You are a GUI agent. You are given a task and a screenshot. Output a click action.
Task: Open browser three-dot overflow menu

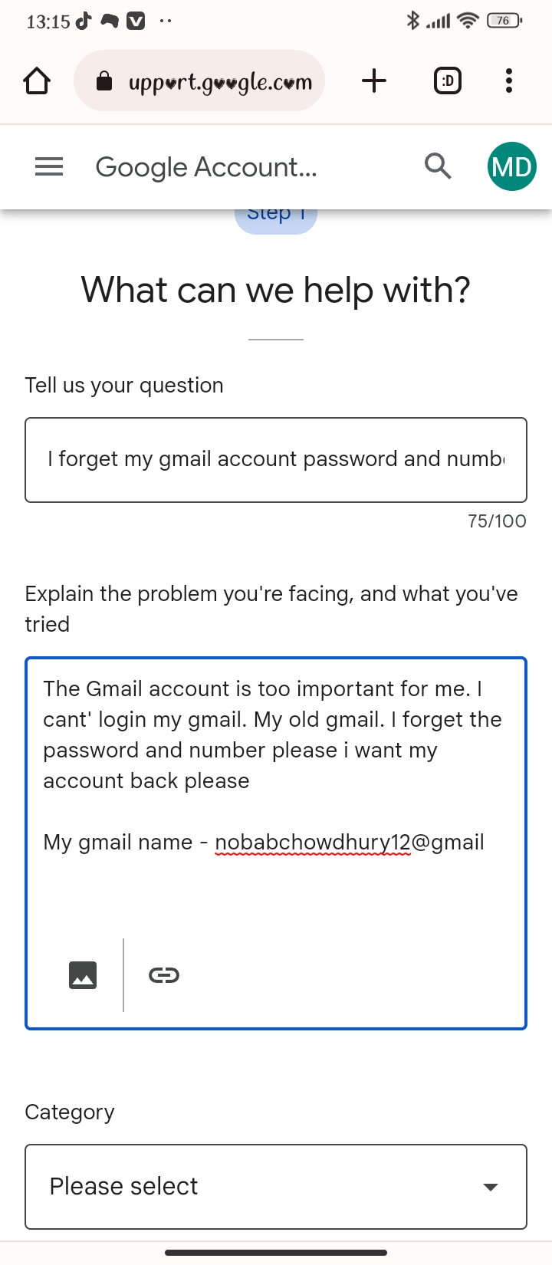pyautogui.click(x=509, y=80)
